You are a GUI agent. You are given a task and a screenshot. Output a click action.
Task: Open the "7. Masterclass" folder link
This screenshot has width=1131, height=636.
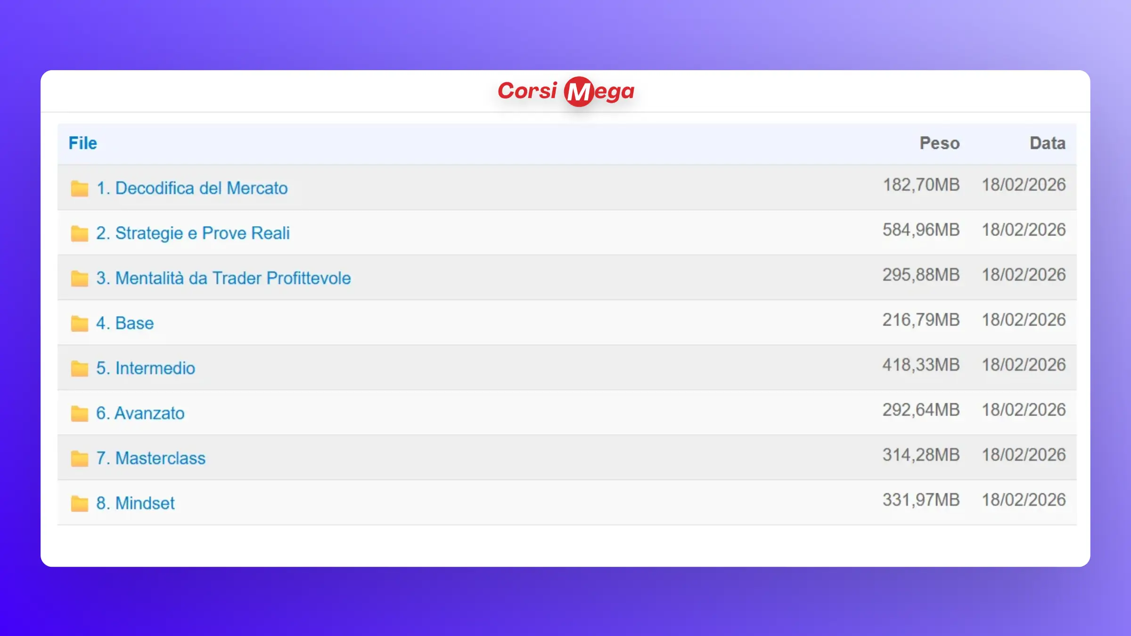(x=151, y=458)
